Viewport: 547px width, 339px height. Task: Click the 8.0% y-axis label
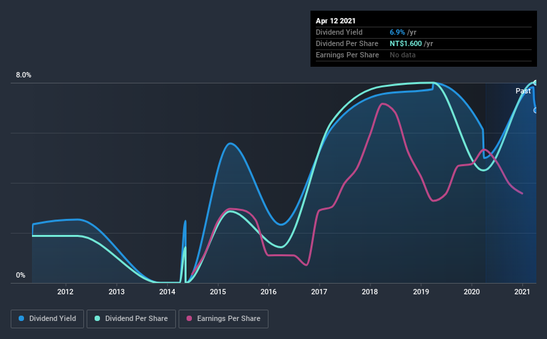tap(23, 75)
